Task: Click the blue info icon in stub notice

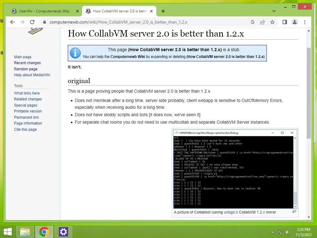Action: (75, 53)
